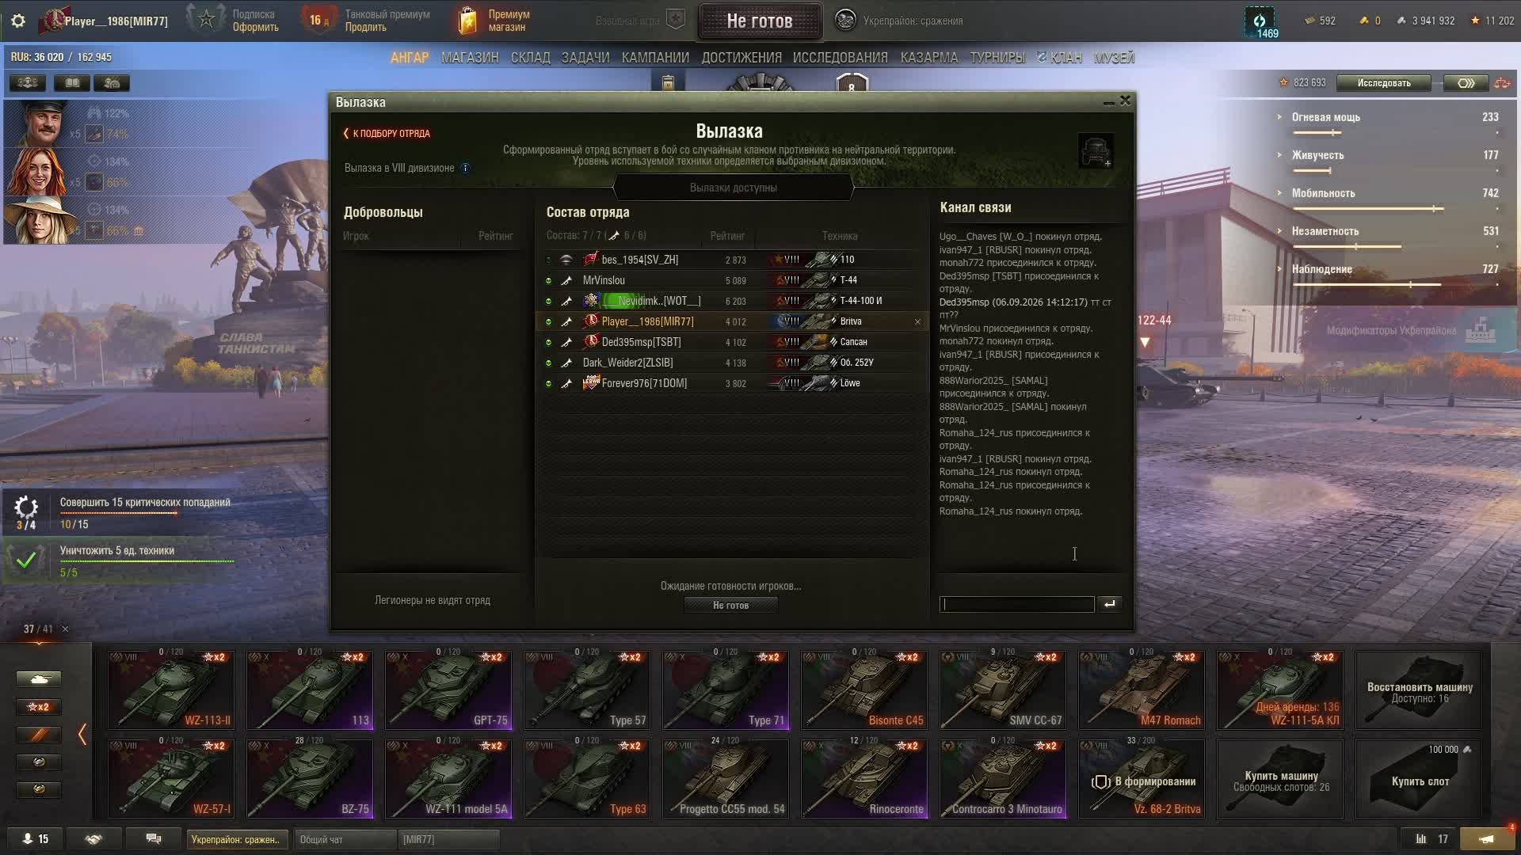The image size is (1521, 855).
Task: Open the settings gear menu
Action: coord(17,21)
